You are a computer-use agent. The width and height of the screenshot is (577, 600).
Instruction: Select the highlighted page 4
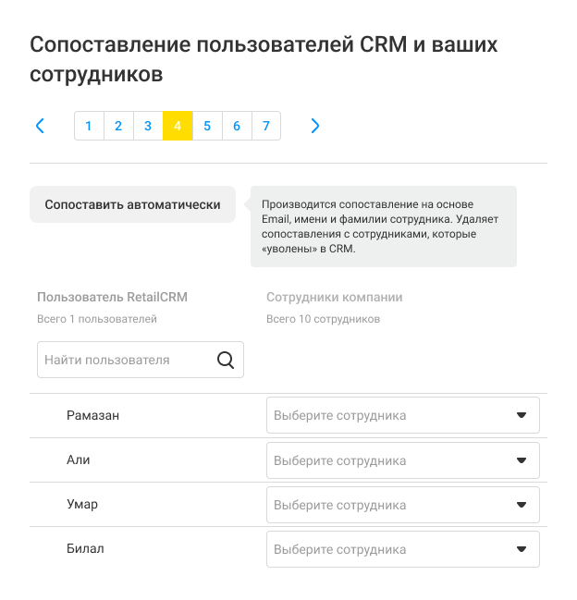(x=178, y=126)
